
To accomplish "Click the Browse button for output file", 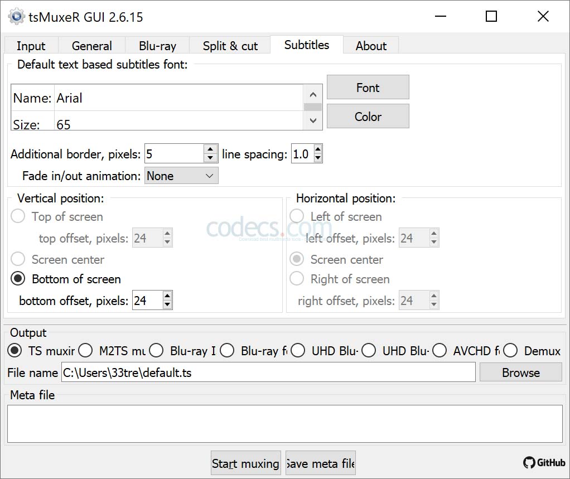I will click(520, 372).
